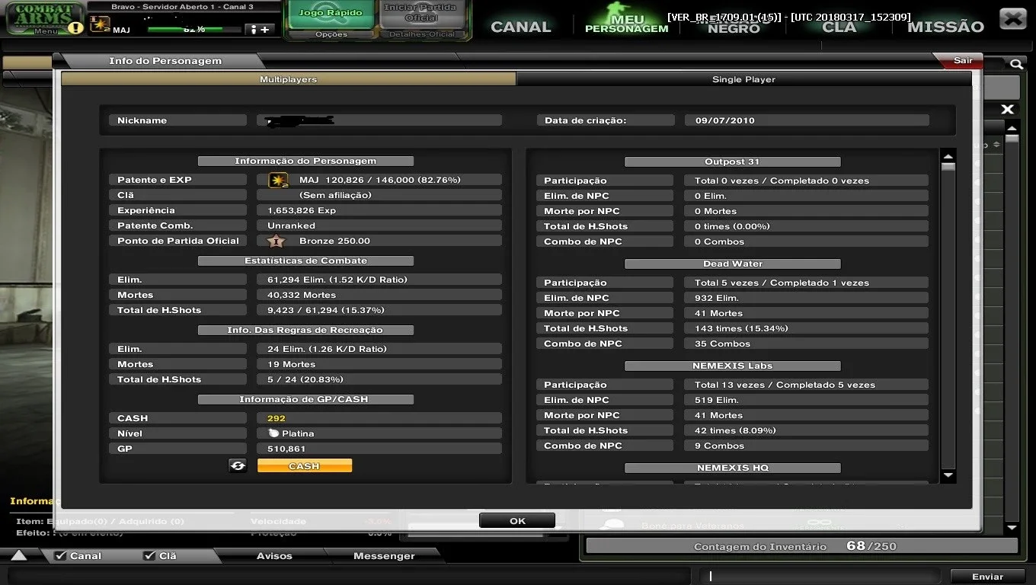Click the refresh CASH balance icon
Image resolution: width=1036 pixels, height=585 pixels.
pyautogui.click(x=238, y=465)
